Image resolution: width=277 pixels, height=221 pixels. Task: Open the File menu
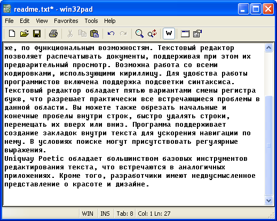(x=9, y=21)
